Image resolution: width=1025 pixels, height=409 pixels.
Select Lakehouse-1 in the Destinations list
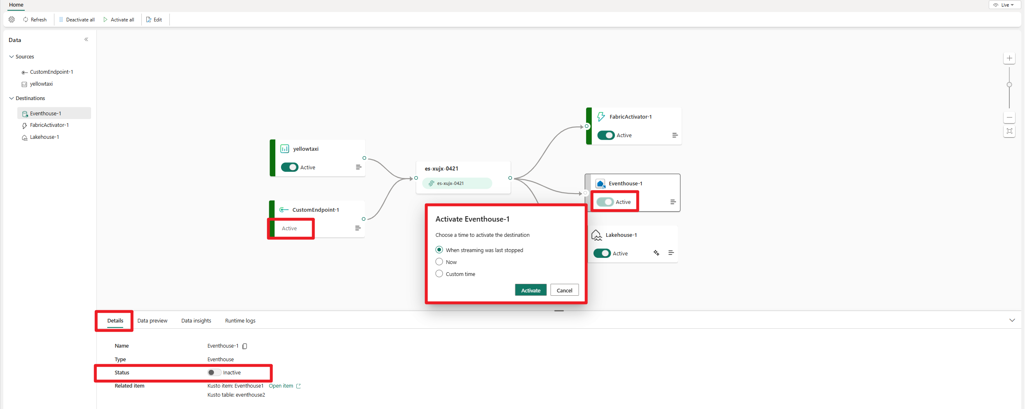[x=44, y=137]
